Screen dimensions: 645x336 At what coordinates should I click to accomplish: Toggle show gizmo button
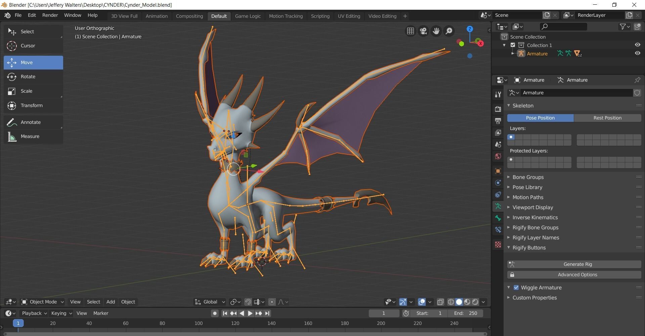click(x=403, y=302)
